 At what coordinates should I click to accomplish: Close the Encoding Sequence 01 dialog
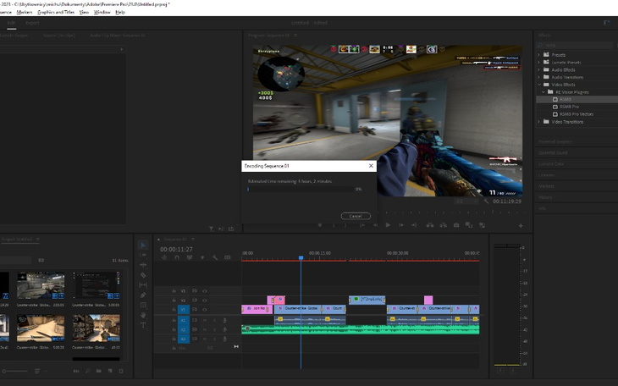point(371,166)
